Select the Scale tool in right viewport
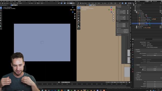Viewport: 162px width, 91px height. pyautogui.click(x=79, y=18)
